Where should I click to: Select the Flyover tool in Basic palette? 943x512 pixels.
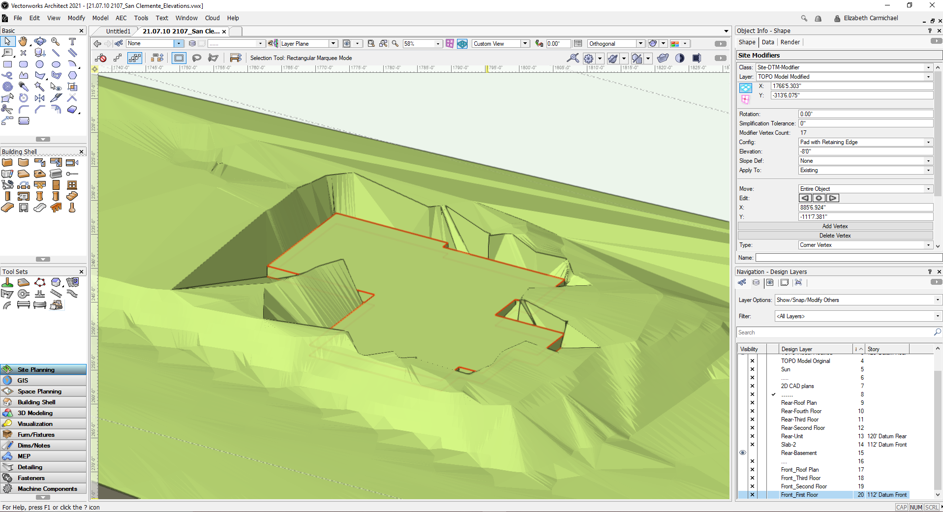(40, 42)
